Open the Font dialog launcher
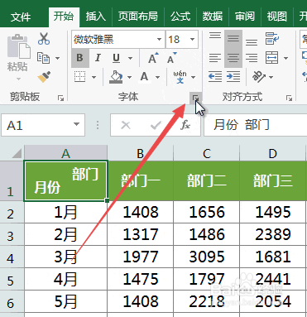Screen dimensions: 307x317 [195, 98]
